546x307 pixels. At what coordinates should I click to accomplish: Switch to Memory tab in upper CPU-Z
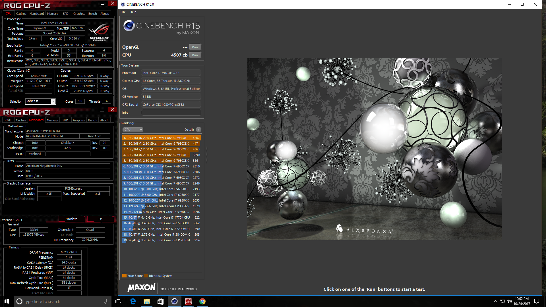pyautogui.click(x=53, y=14)
